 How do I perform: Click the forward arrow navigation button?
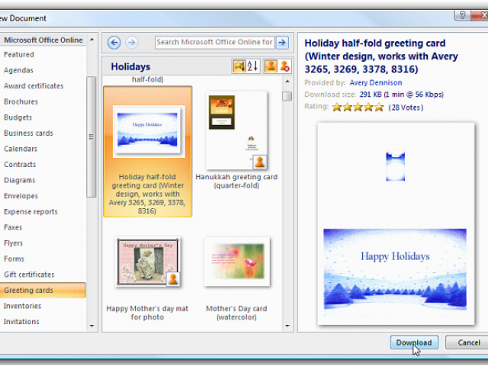[x=132, y=43]
